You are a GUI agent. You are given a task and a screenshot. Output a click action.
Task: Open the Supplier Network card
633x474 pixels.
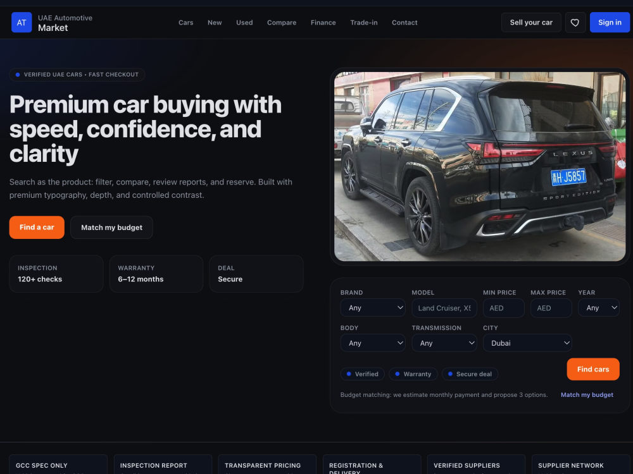click(x=581, y=465)
